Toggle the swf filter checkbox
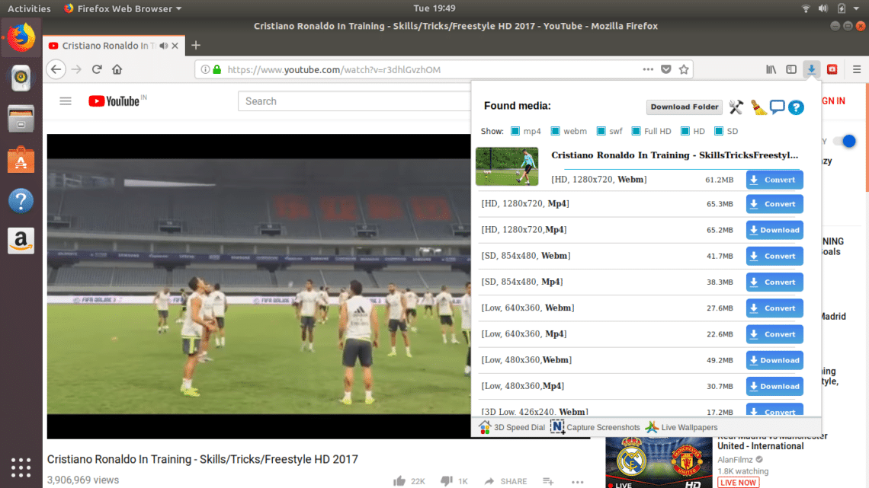This screenshot has width=869, height=488. pos(601,131)
